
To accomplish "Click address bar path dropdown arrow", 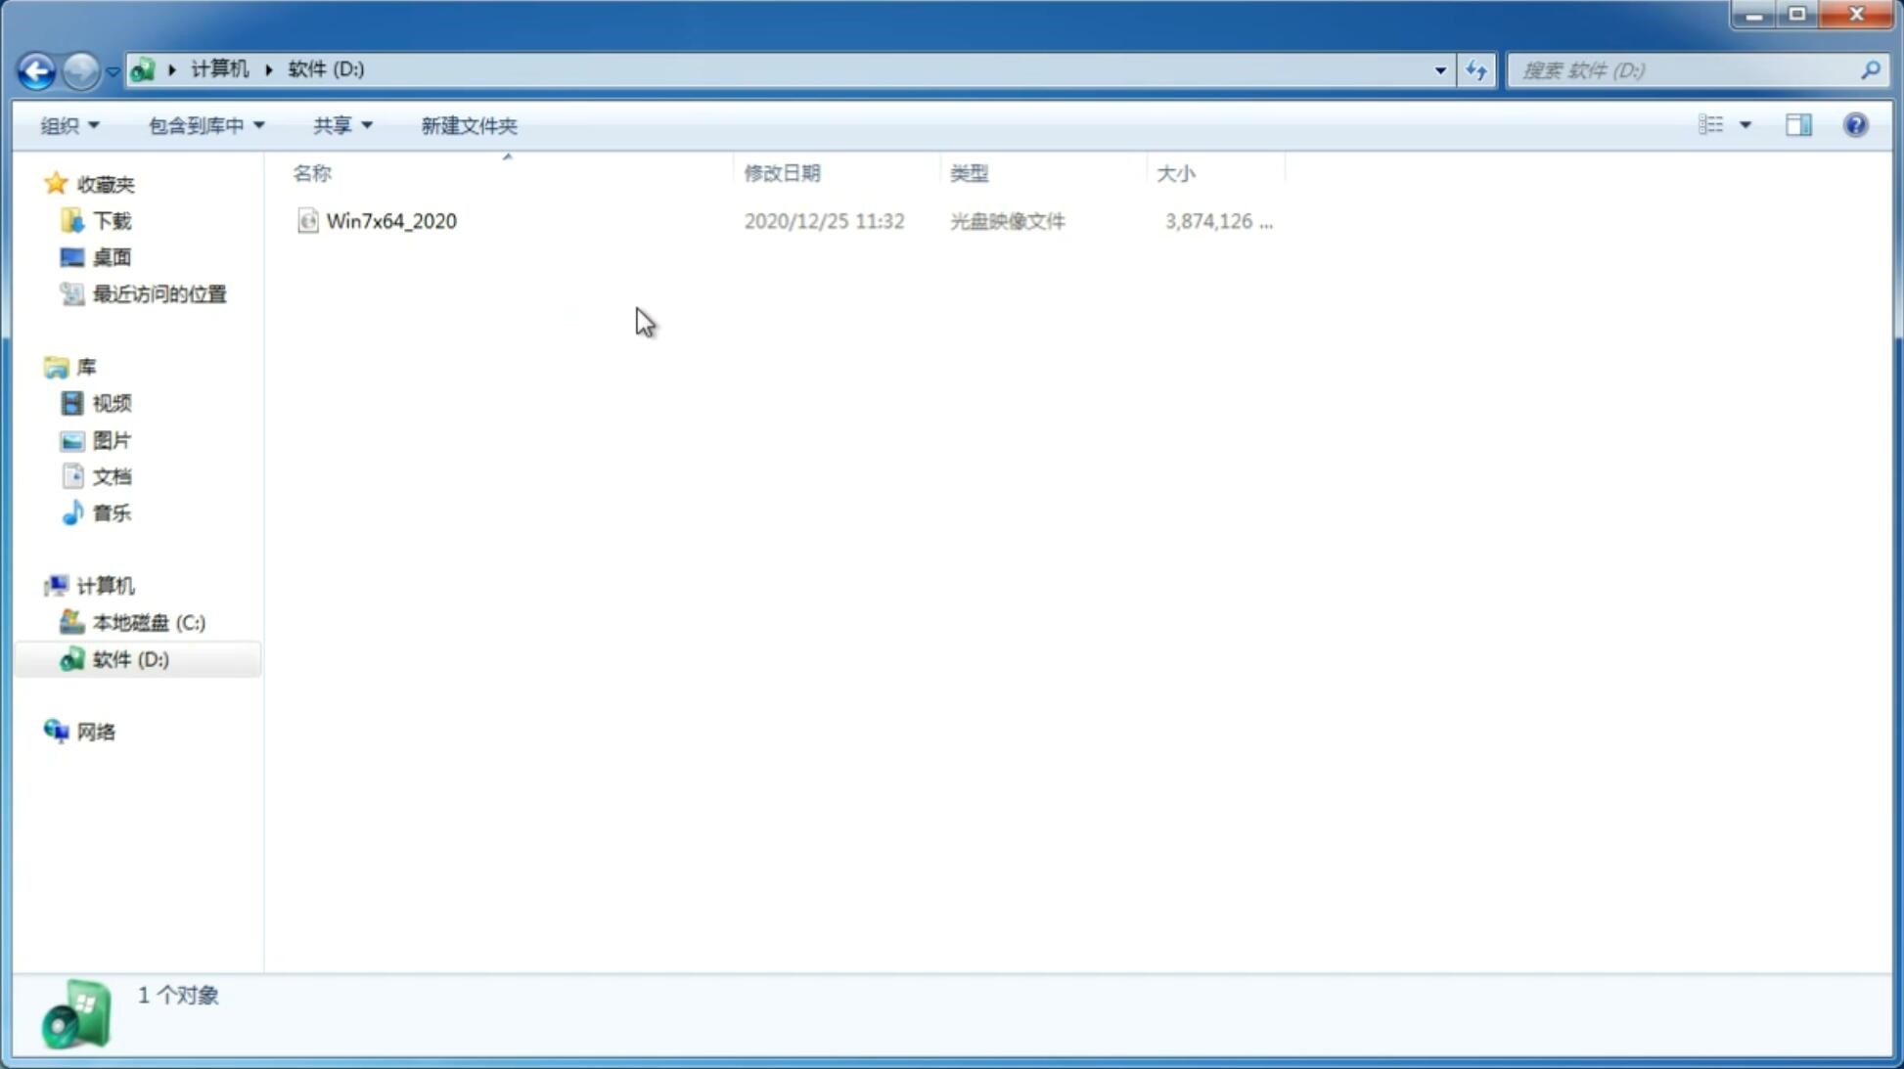I will click(1438, 69).
